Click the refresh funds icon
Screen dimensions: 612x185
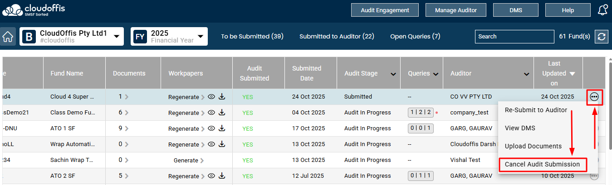pyautogui.click(x=602, y=37)
